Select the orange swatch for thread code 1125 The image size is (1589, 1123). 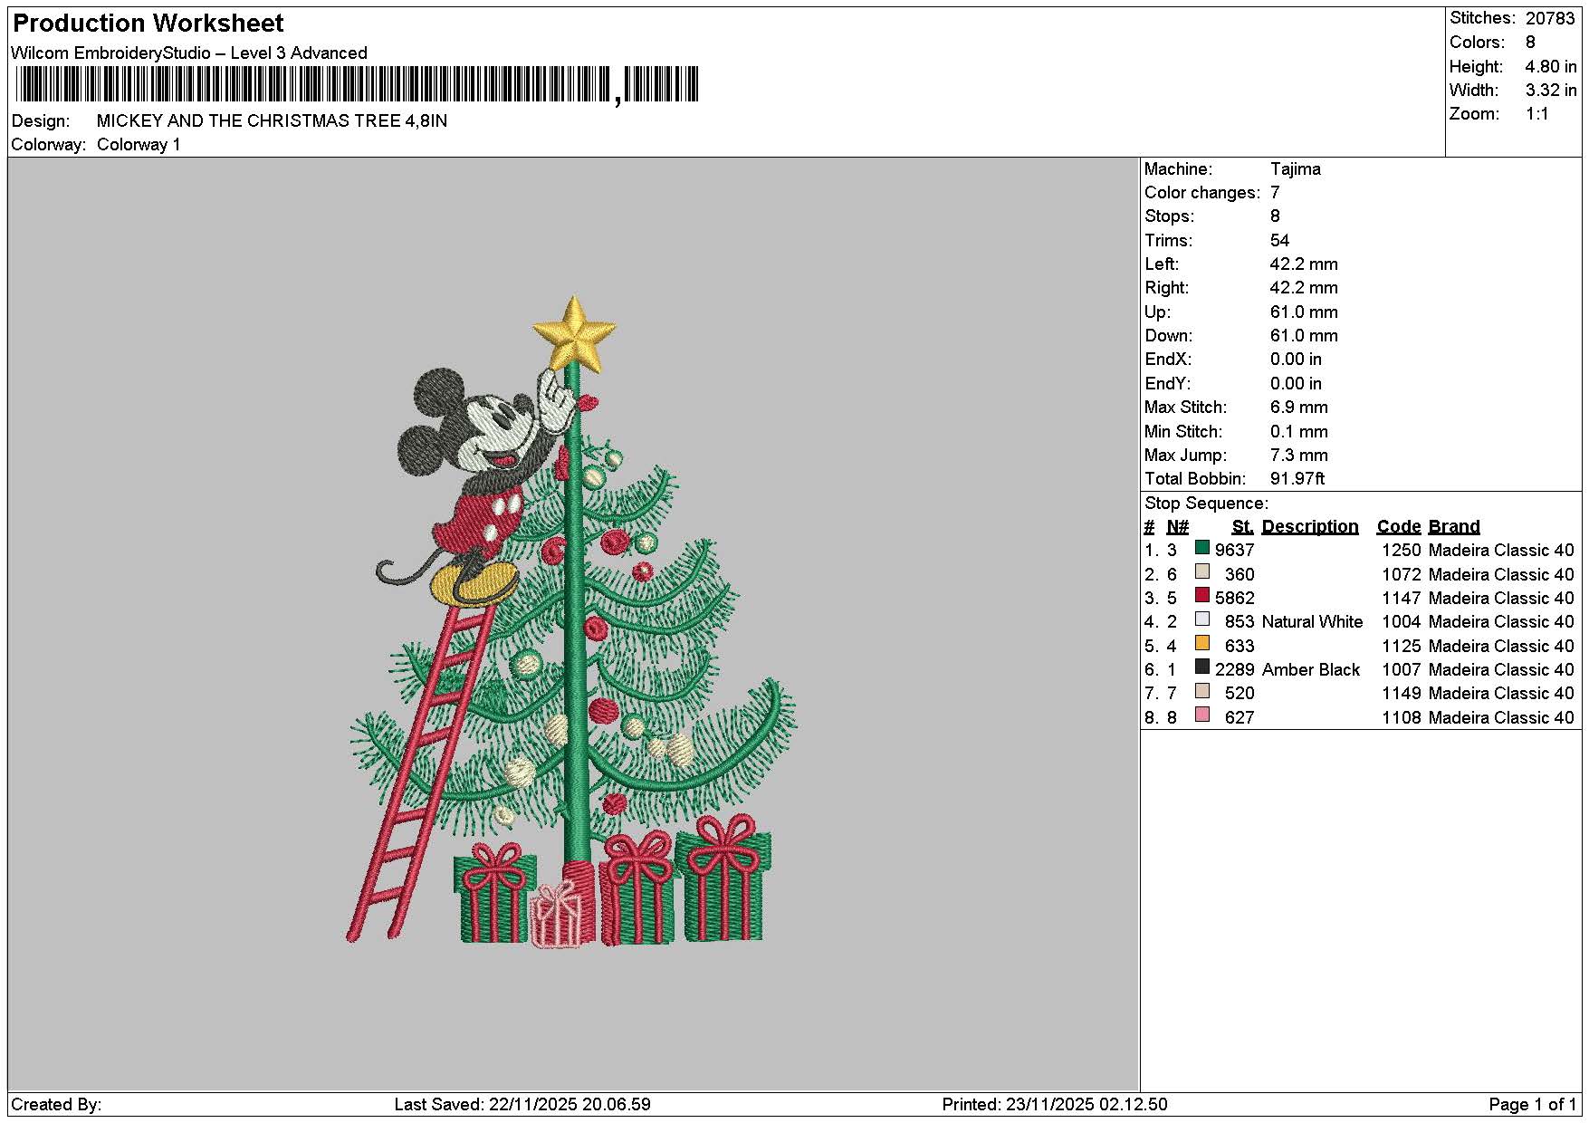[x=1202, y=644]
